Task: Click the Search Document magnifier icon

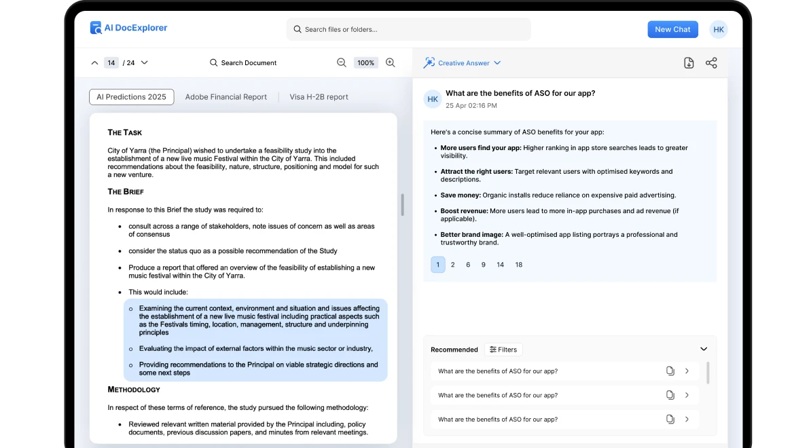Action: [213, 62]
